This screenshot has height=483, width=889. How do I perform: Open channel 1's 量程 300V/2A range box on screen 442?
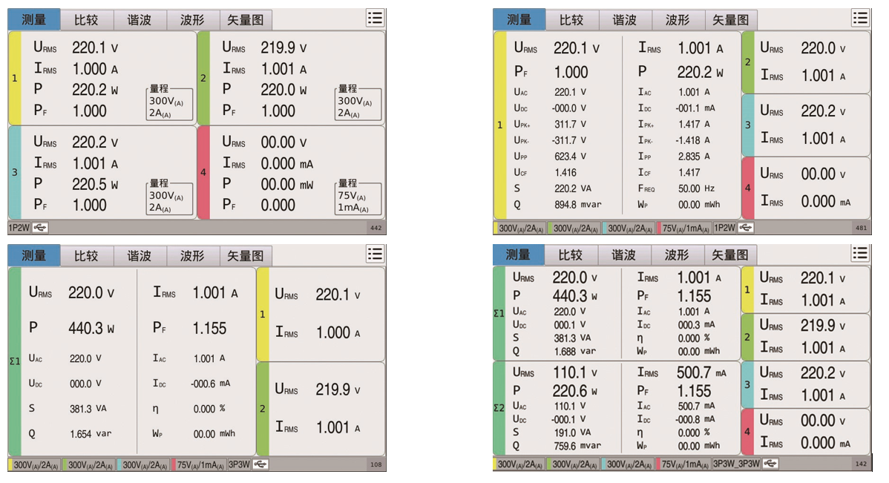tap(169, 102)
